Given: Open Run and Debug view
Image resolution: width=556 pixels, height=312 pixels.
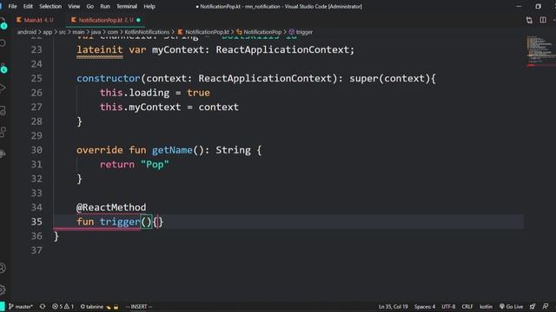Looking at the screenshot, I should pyautogui.click(x=3, y=88).
